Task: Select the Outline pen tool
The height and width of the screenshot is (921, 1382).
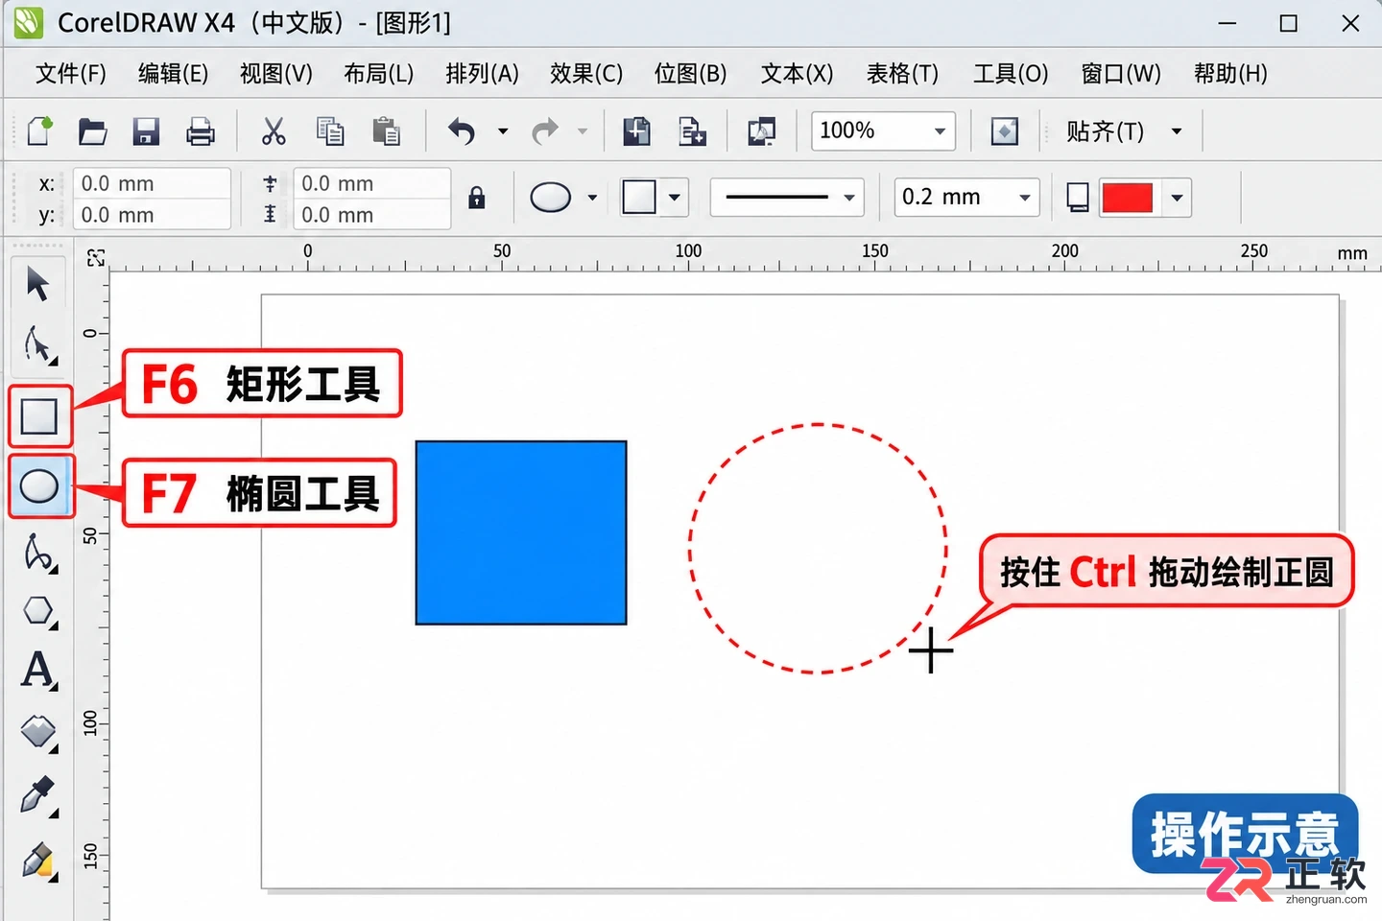Action: point(38,862)
